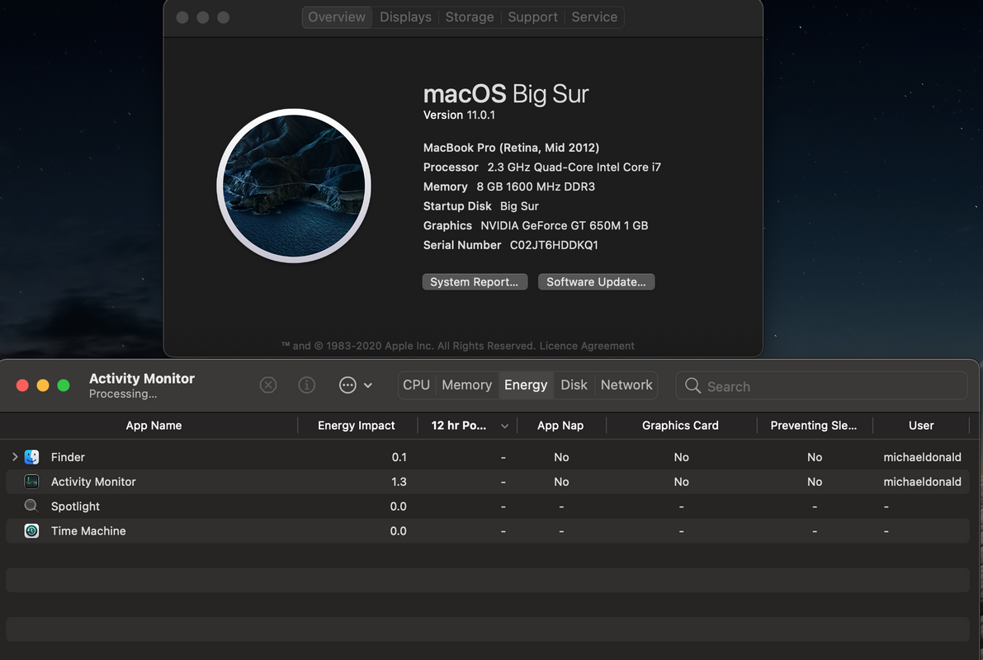983x660 pixels.
Task: Click the 8 GB 1600 MHz DDR3 memory text
Action: coord(536,186)
